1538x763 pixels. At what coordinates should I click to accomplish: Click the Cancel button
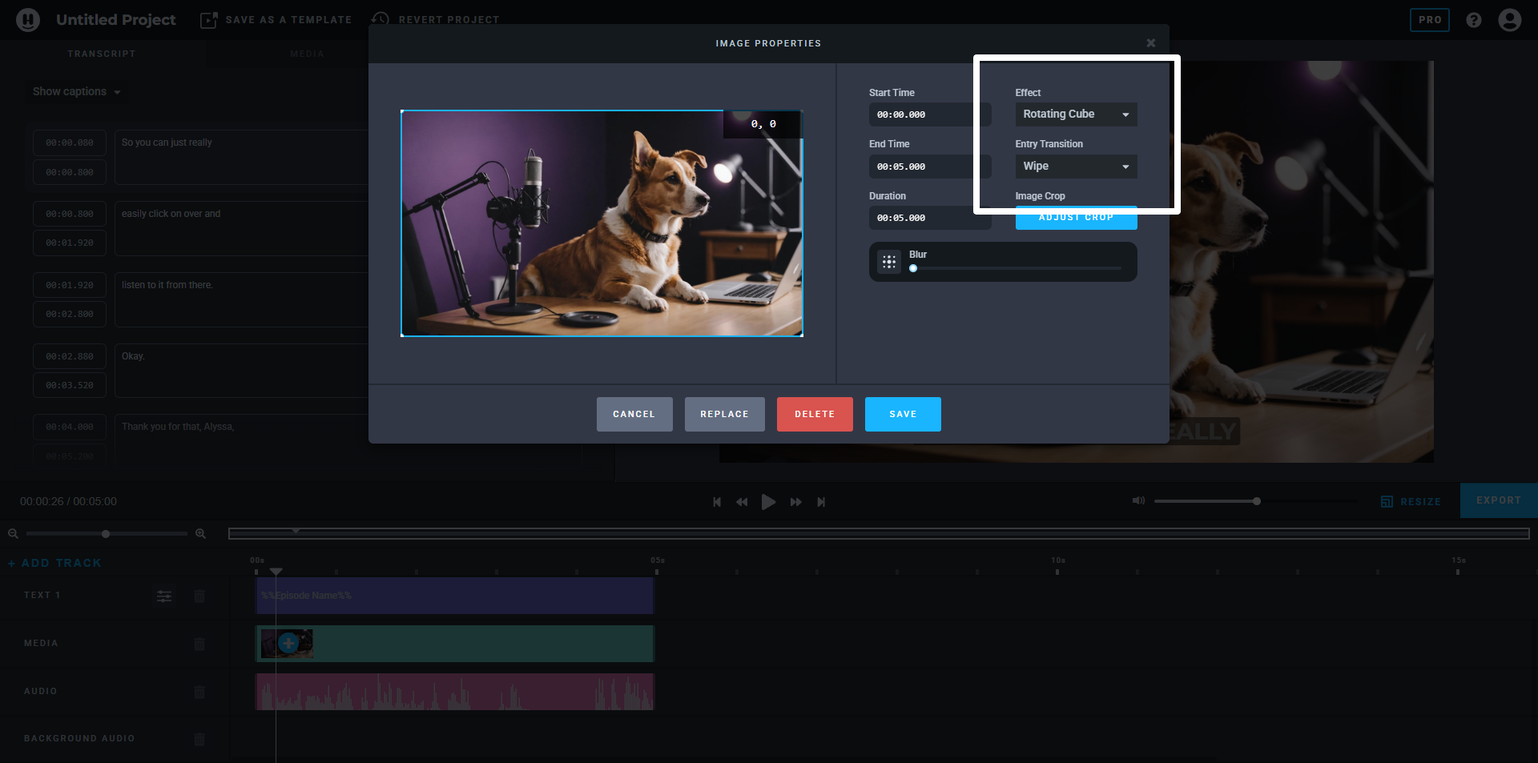coord(634,414)
